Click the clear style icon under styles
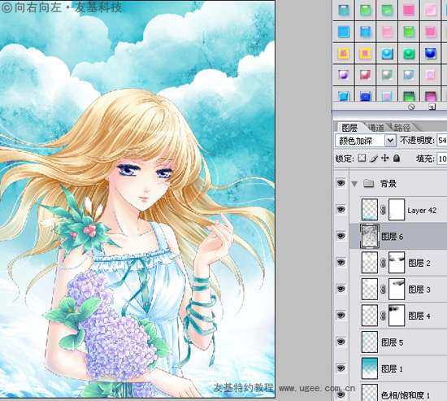The height and width of the screenshot is (401, 447). (411, 107)
